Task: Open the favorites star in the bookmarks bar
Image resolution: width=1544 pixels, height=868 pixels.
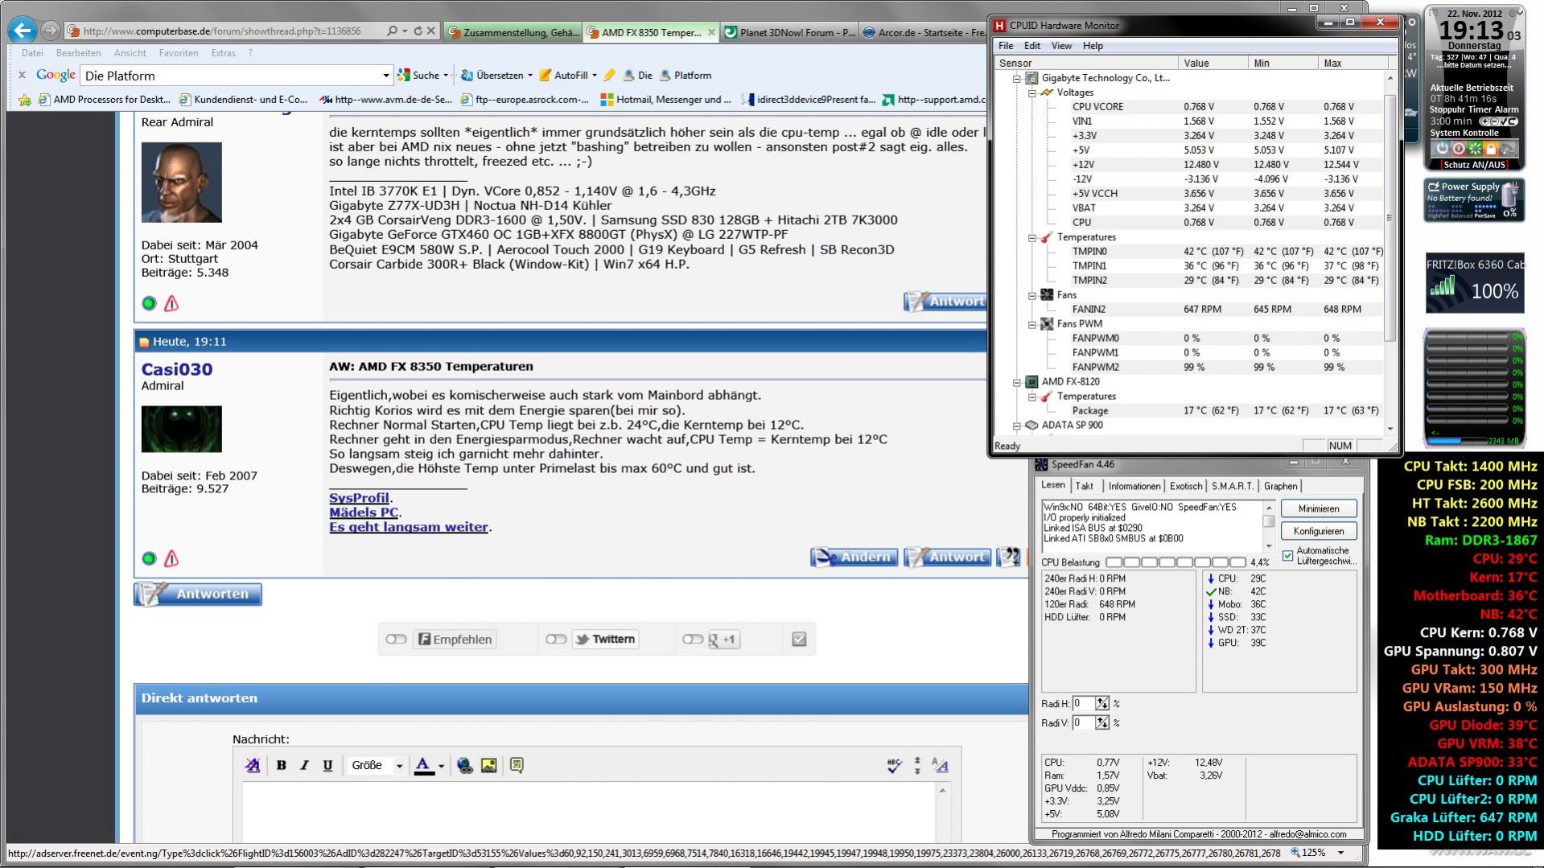Action: click(x=25, y=100)
